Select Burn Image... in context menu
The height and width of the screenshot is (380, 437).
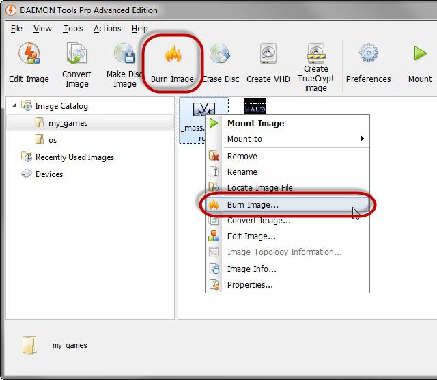287,205
